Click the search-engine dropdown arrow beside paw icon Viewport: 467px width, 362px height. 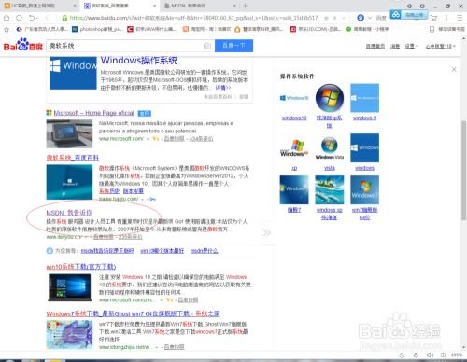pos(370,18)
